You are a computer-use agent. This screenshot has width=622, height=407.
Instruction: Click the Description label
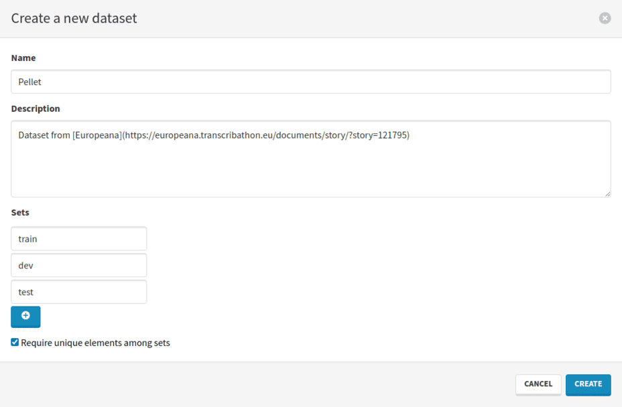coord(36,108)
